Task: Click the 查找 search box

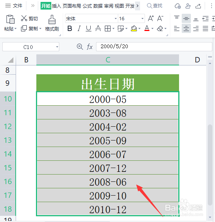Action: coord(155,6)
